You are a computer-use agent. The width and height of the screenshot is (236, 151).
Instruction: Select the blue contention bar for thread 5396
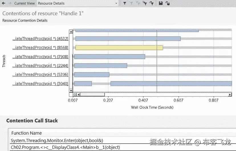click(x=92, y=75)
